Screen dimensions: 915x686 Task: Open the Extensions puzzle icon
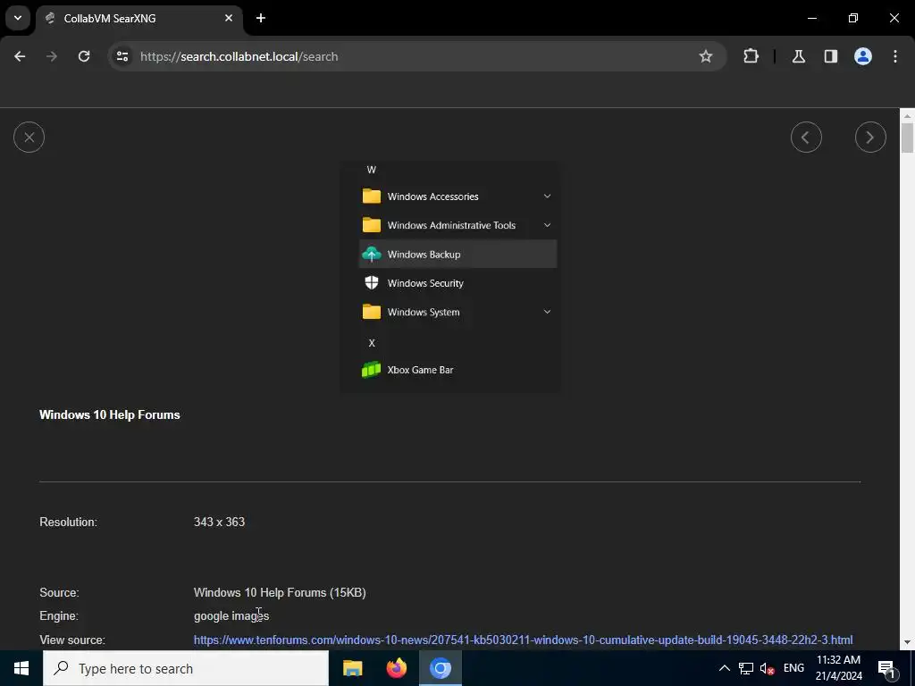(751, 56)
